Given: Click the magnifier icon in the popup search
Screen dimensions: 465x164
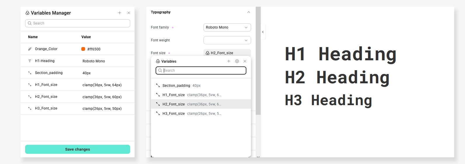Looking at the screenshot, I should pos(160,70).
